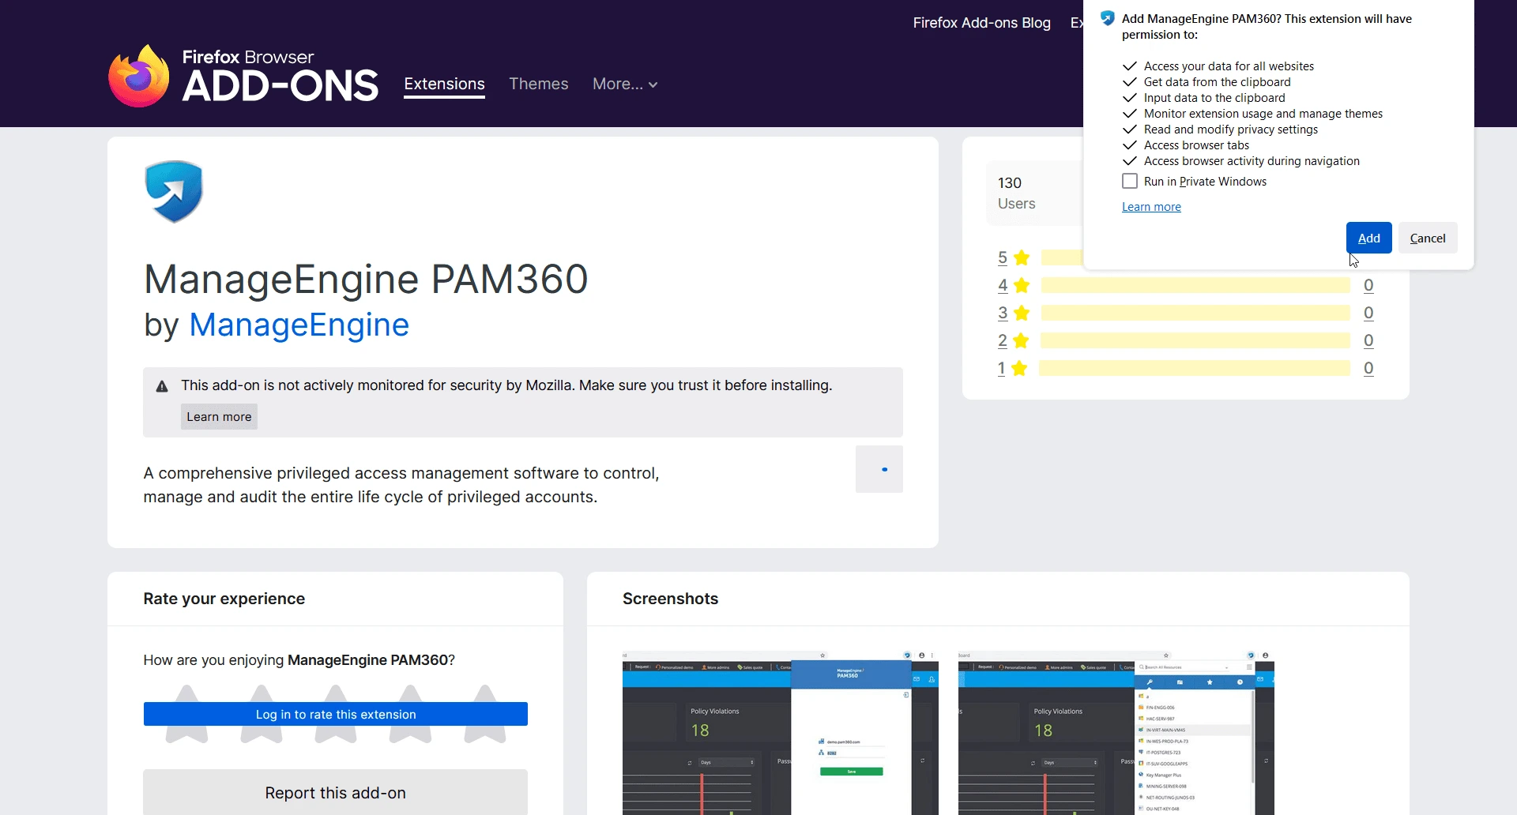Image resolution: width=1517 pixels, height=815 pixels.
Task: Click Learn more button in security notice
Action: coord(219,416)
